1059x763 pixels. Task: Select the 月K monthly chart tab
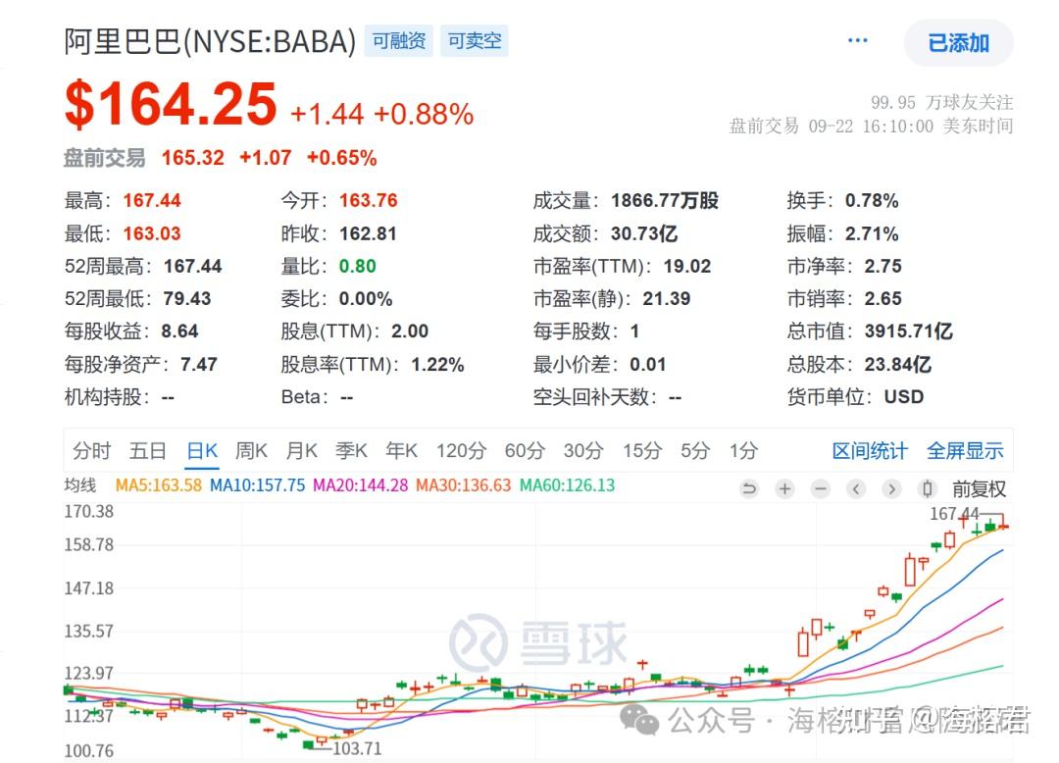tap(301, 450)
